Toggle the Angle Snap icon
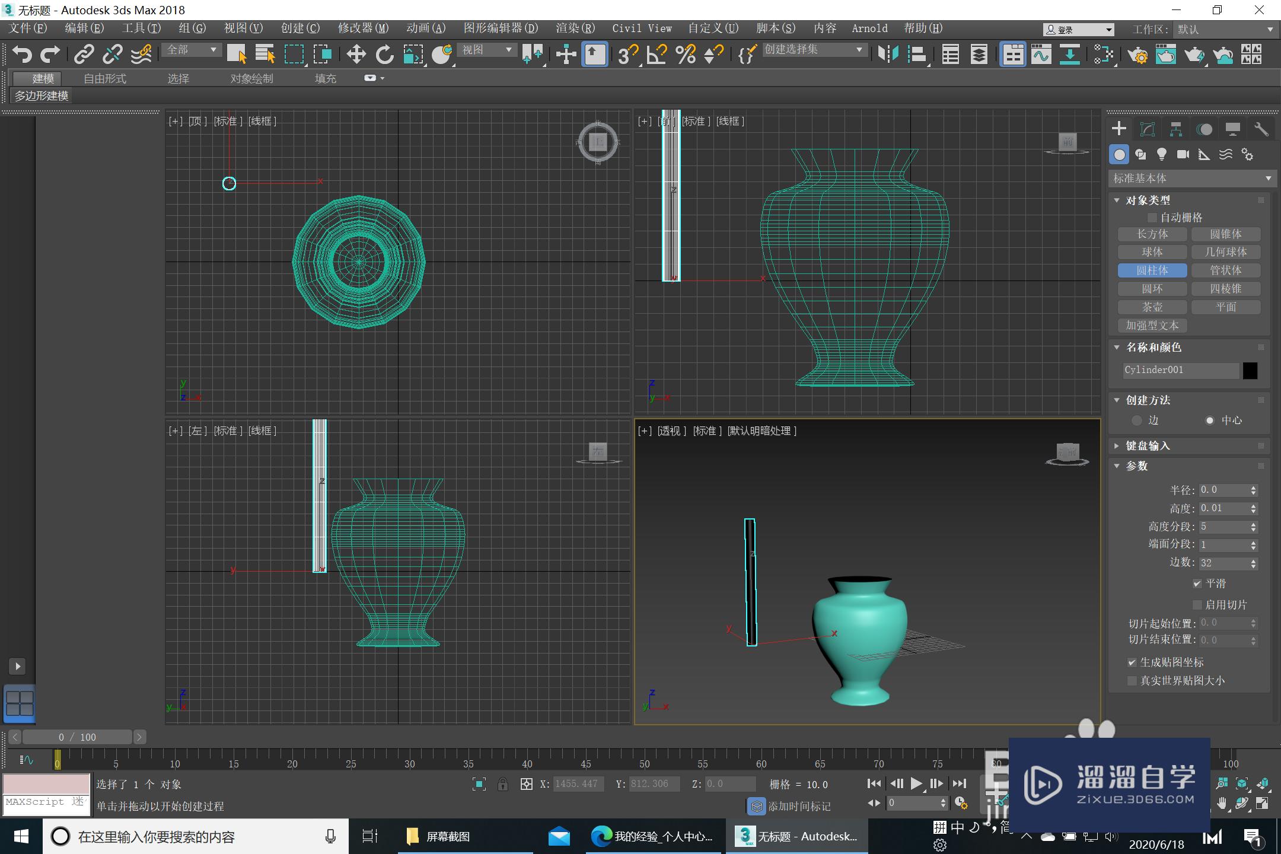This screenshot has height=854, width=1281. pyautogui.click(x=657, y=55)
